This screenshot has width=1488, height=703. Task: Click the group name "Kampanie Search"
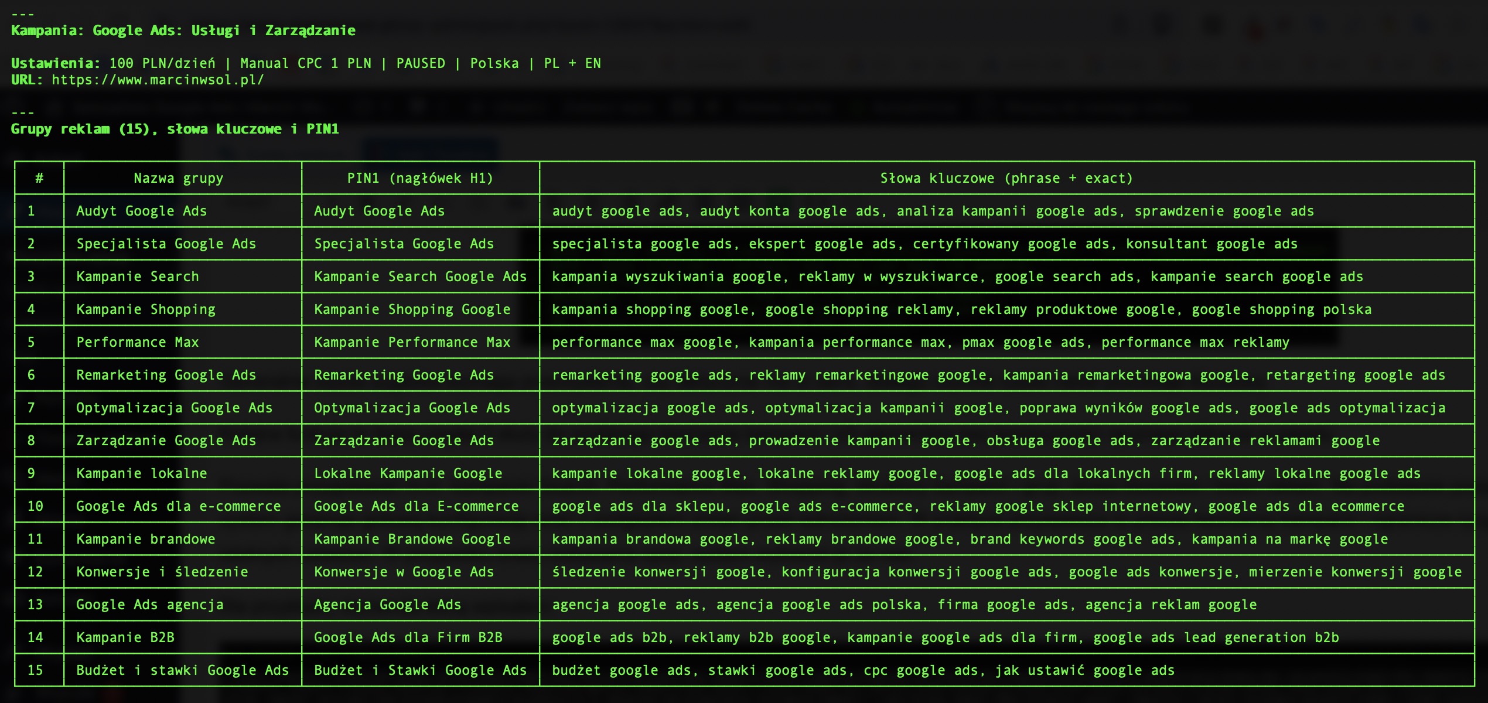coord(138,277)
